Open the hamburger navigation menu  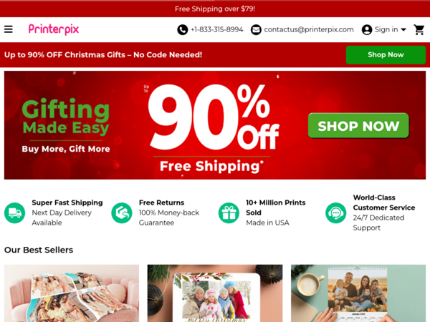[8, 29]
